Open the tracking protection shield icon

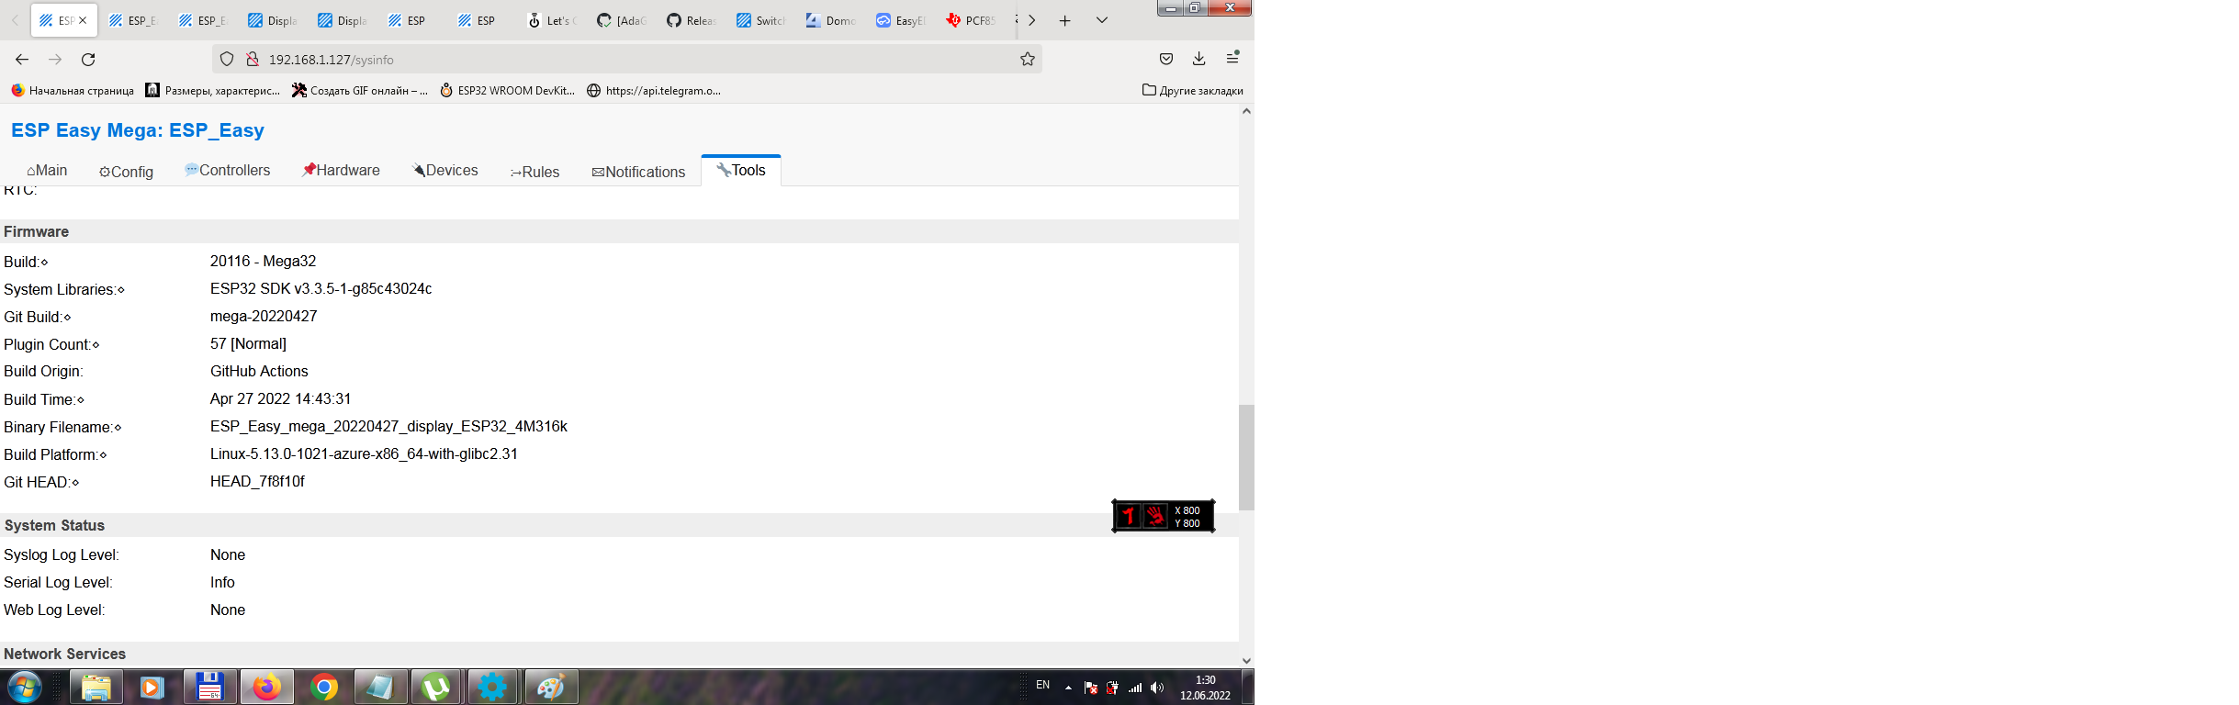coord(227,60)
